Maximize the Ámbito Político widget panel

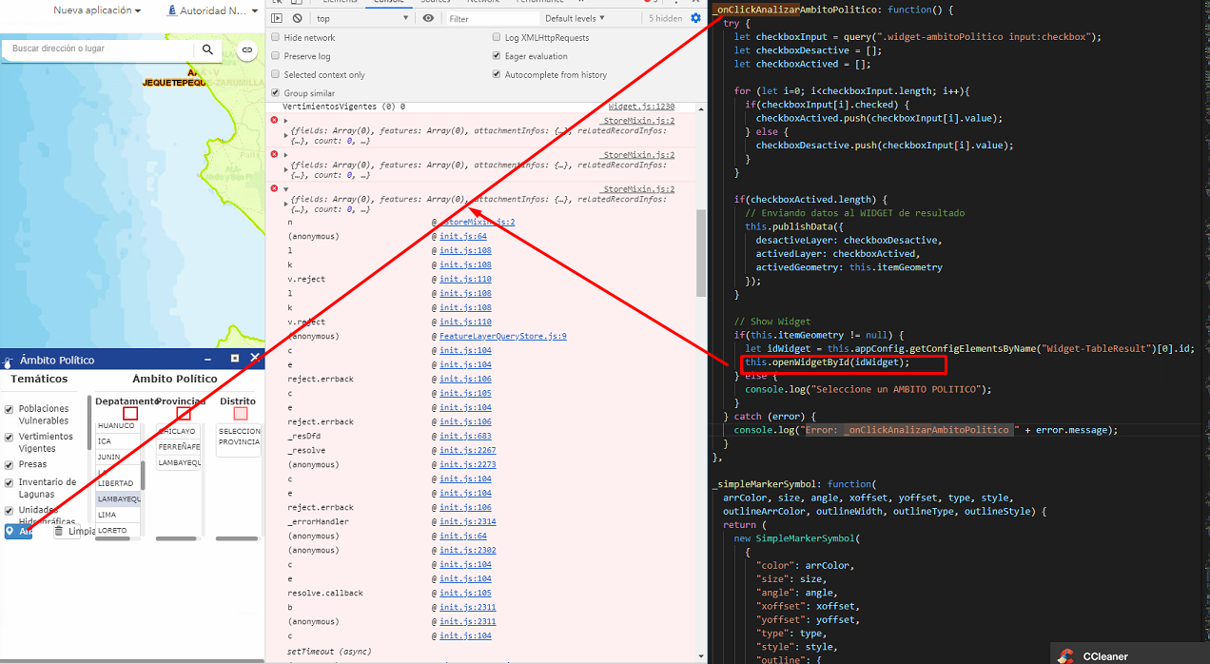235,359
